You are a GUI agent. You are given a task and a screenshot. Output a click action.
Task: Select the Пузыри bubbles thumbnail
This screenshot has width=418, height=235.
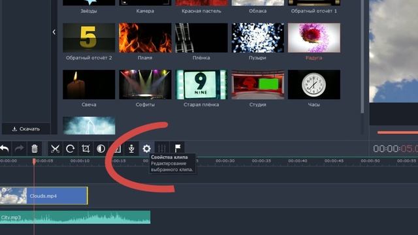pyautogui.click(x=258, y=38)
